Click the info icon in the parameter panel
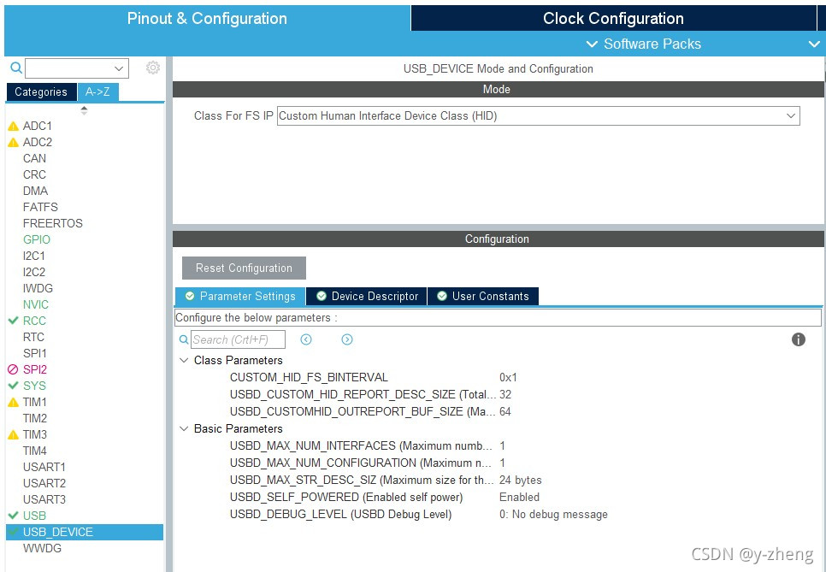The width and height of the screenshot is (826, 572). tap(798, 339)
